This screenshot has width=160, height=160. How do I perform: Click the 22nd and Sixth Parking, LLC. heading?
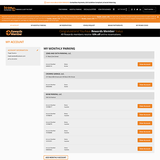(x=59, y=53)
